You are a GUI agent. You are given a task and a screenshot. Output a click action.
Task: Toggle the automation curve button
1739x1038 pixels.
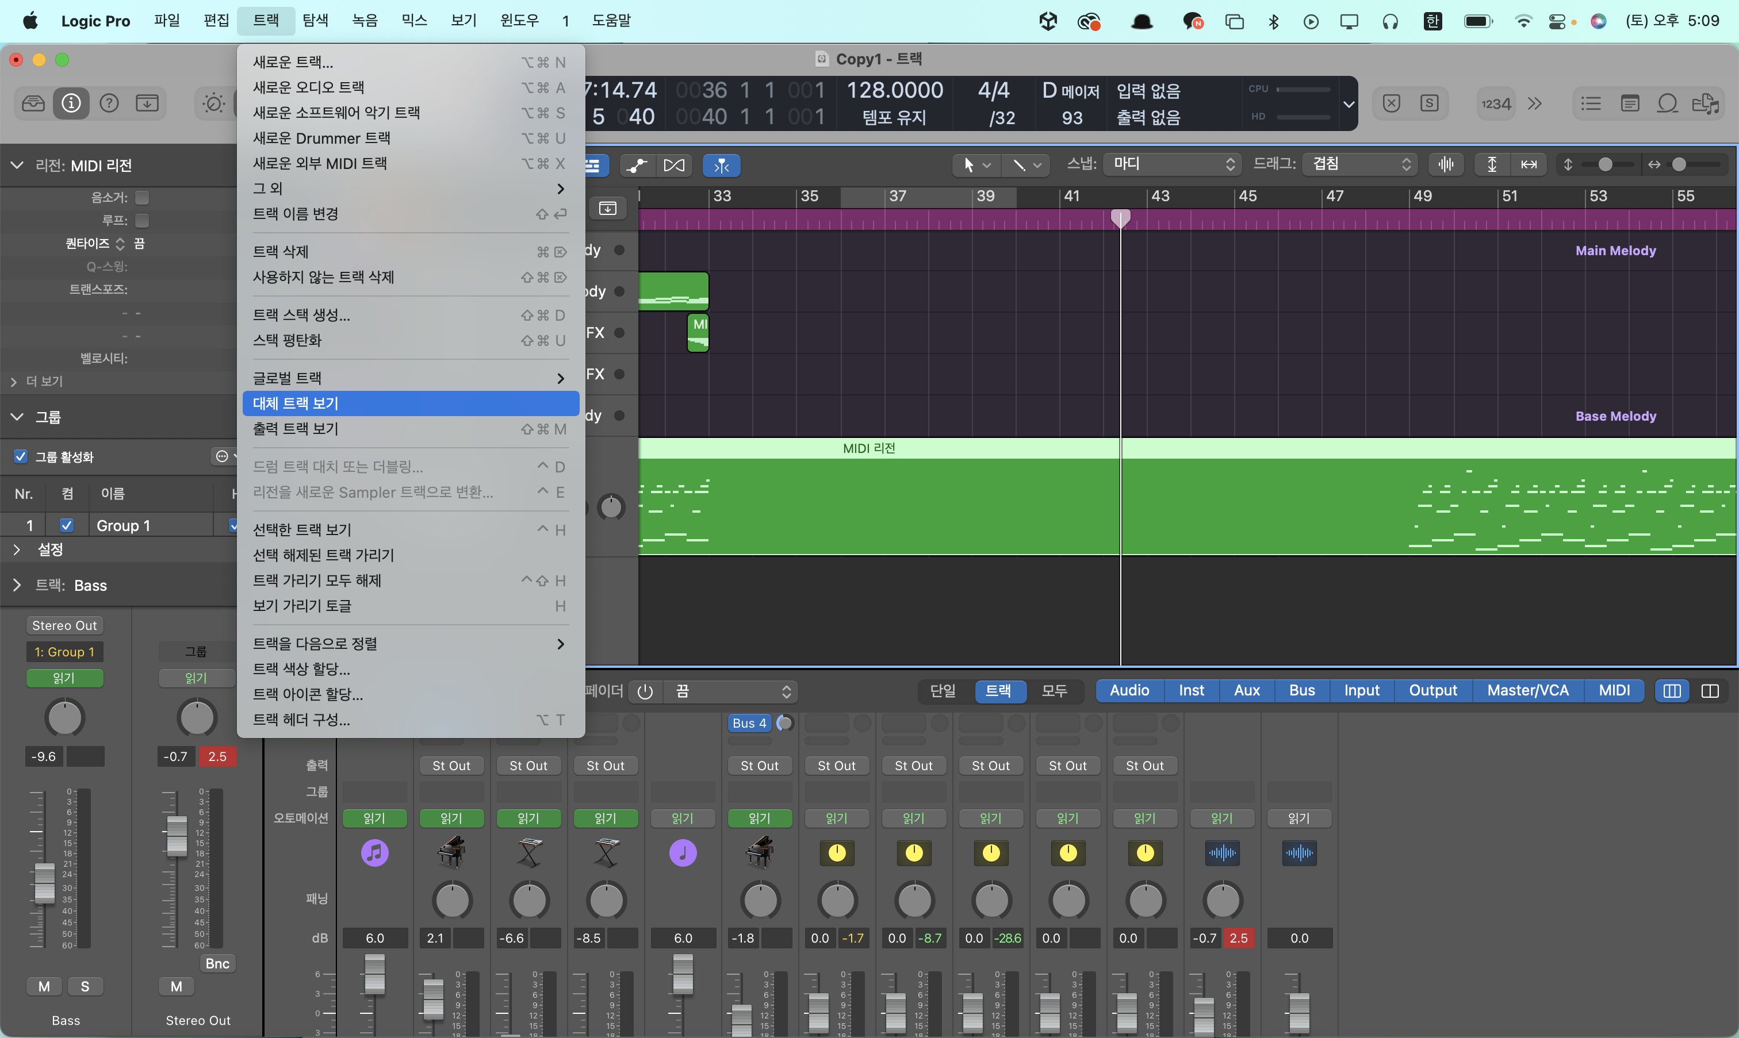coord(636,166)
